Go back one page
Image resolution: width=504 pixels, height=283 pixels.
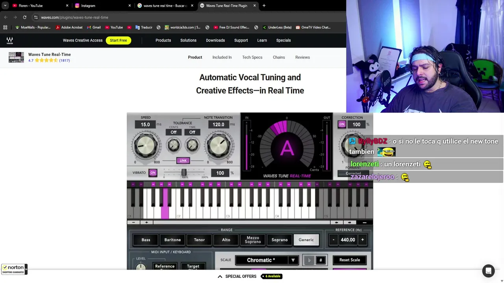coord(6,17)
